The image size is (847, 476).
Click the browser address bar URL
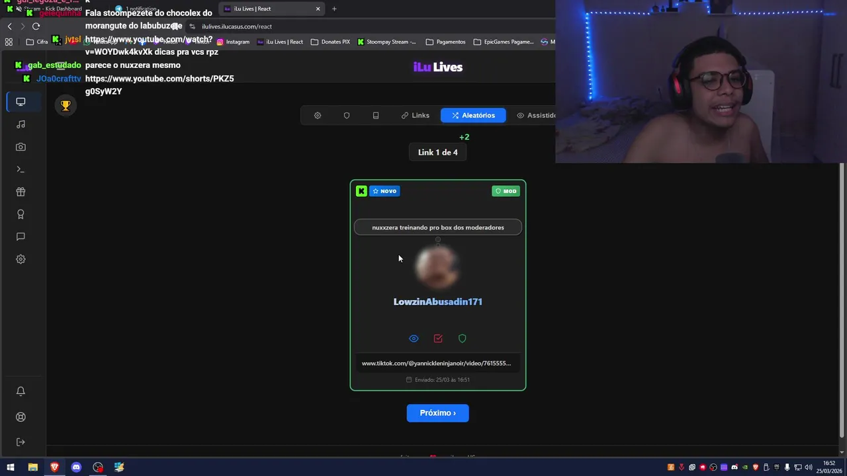coord(237,26)
